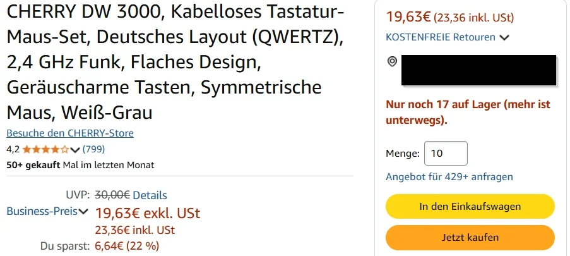Click the 19,63€ exkl. USt price
The height and width of the screenshot is (256, 570).
148,213
